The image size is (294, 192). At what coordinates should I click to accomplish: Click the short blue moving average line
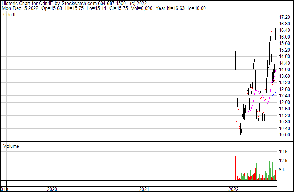point(274,93)
